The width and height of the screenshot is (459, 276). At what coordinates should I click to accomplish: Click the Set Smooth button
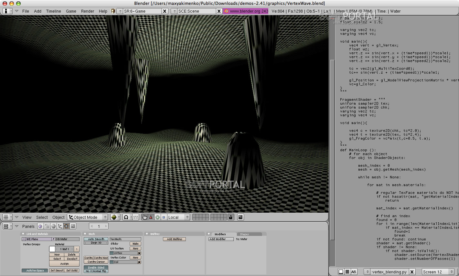57,271
